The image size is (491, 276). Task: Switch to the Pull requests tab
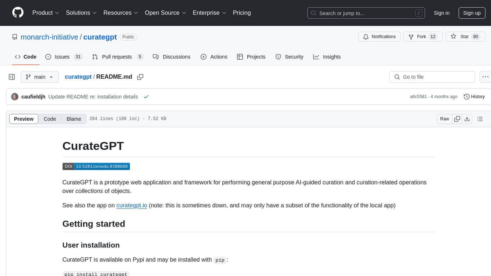(x=118, y=57)
